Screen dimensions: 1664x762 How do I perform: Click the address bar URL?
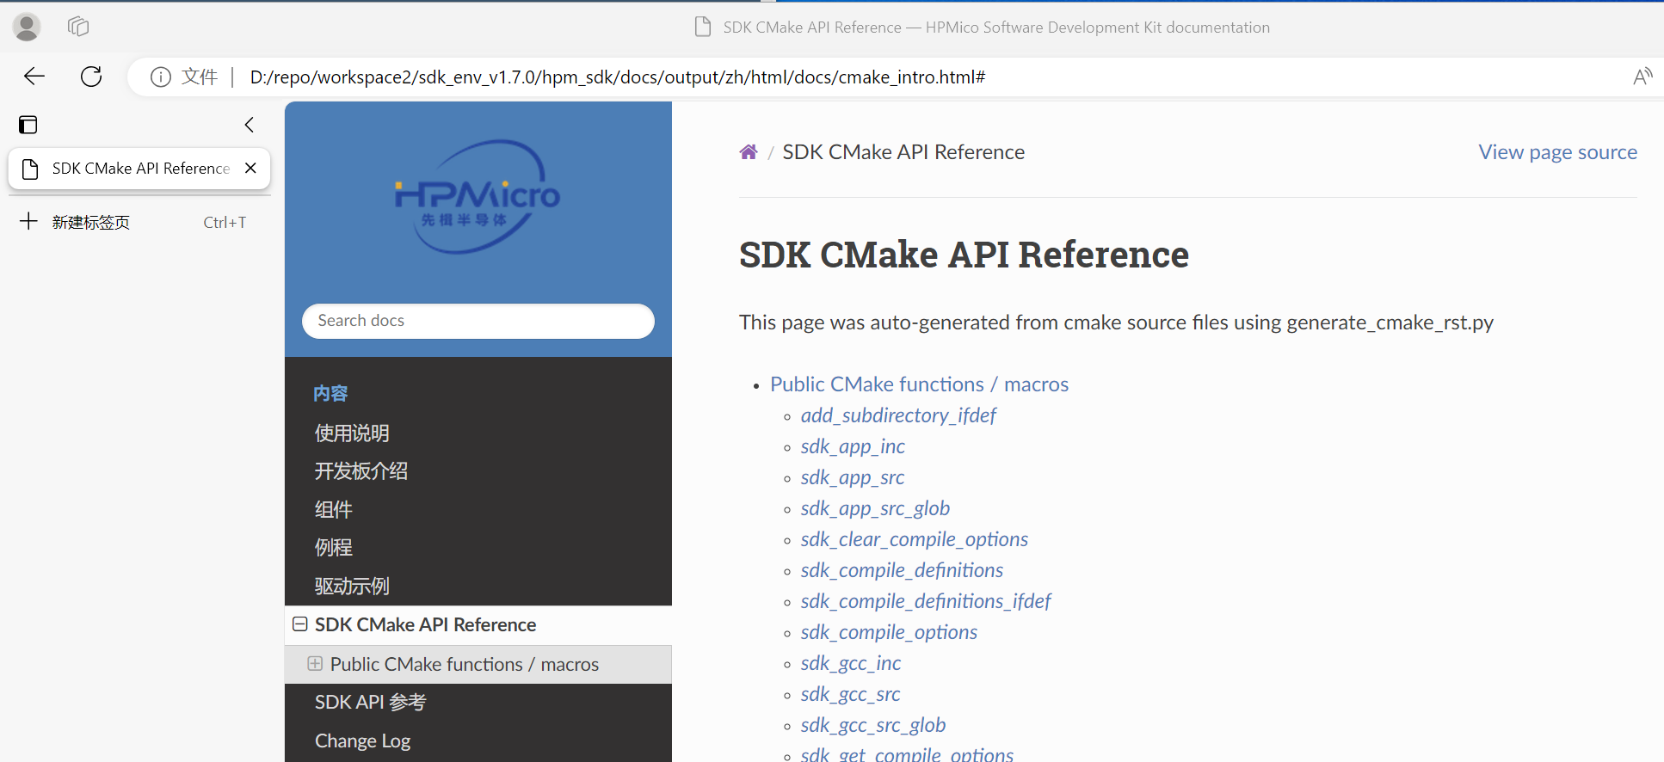tap(617, 77)
